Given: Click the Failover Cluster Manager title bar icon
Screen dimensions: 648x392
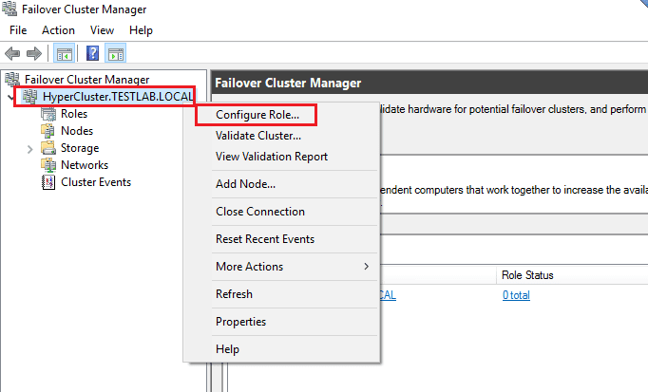Looking at the screenshot, I should coord(10,9).
